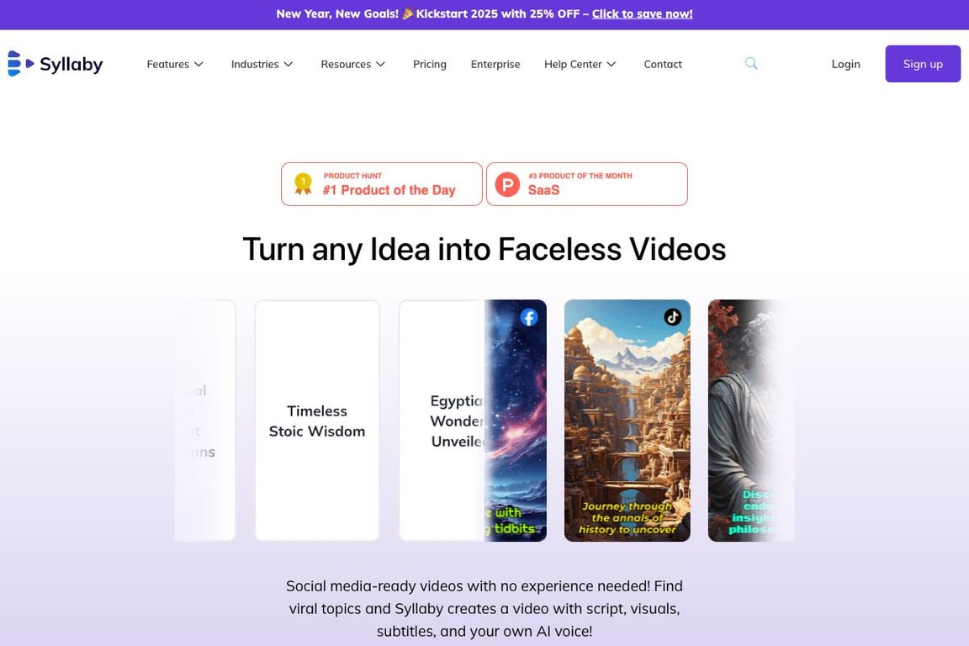Screen dimensions: 969x646
Task: Click the gold medal Product Hunt icon
Action: click(303, 184)
